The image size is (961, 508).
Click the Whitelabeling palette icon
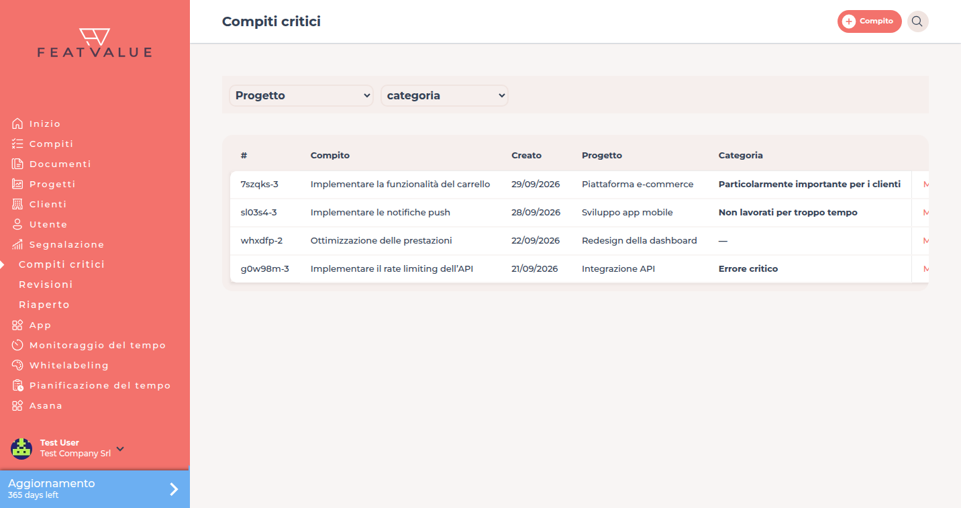[x=17, y=365]
